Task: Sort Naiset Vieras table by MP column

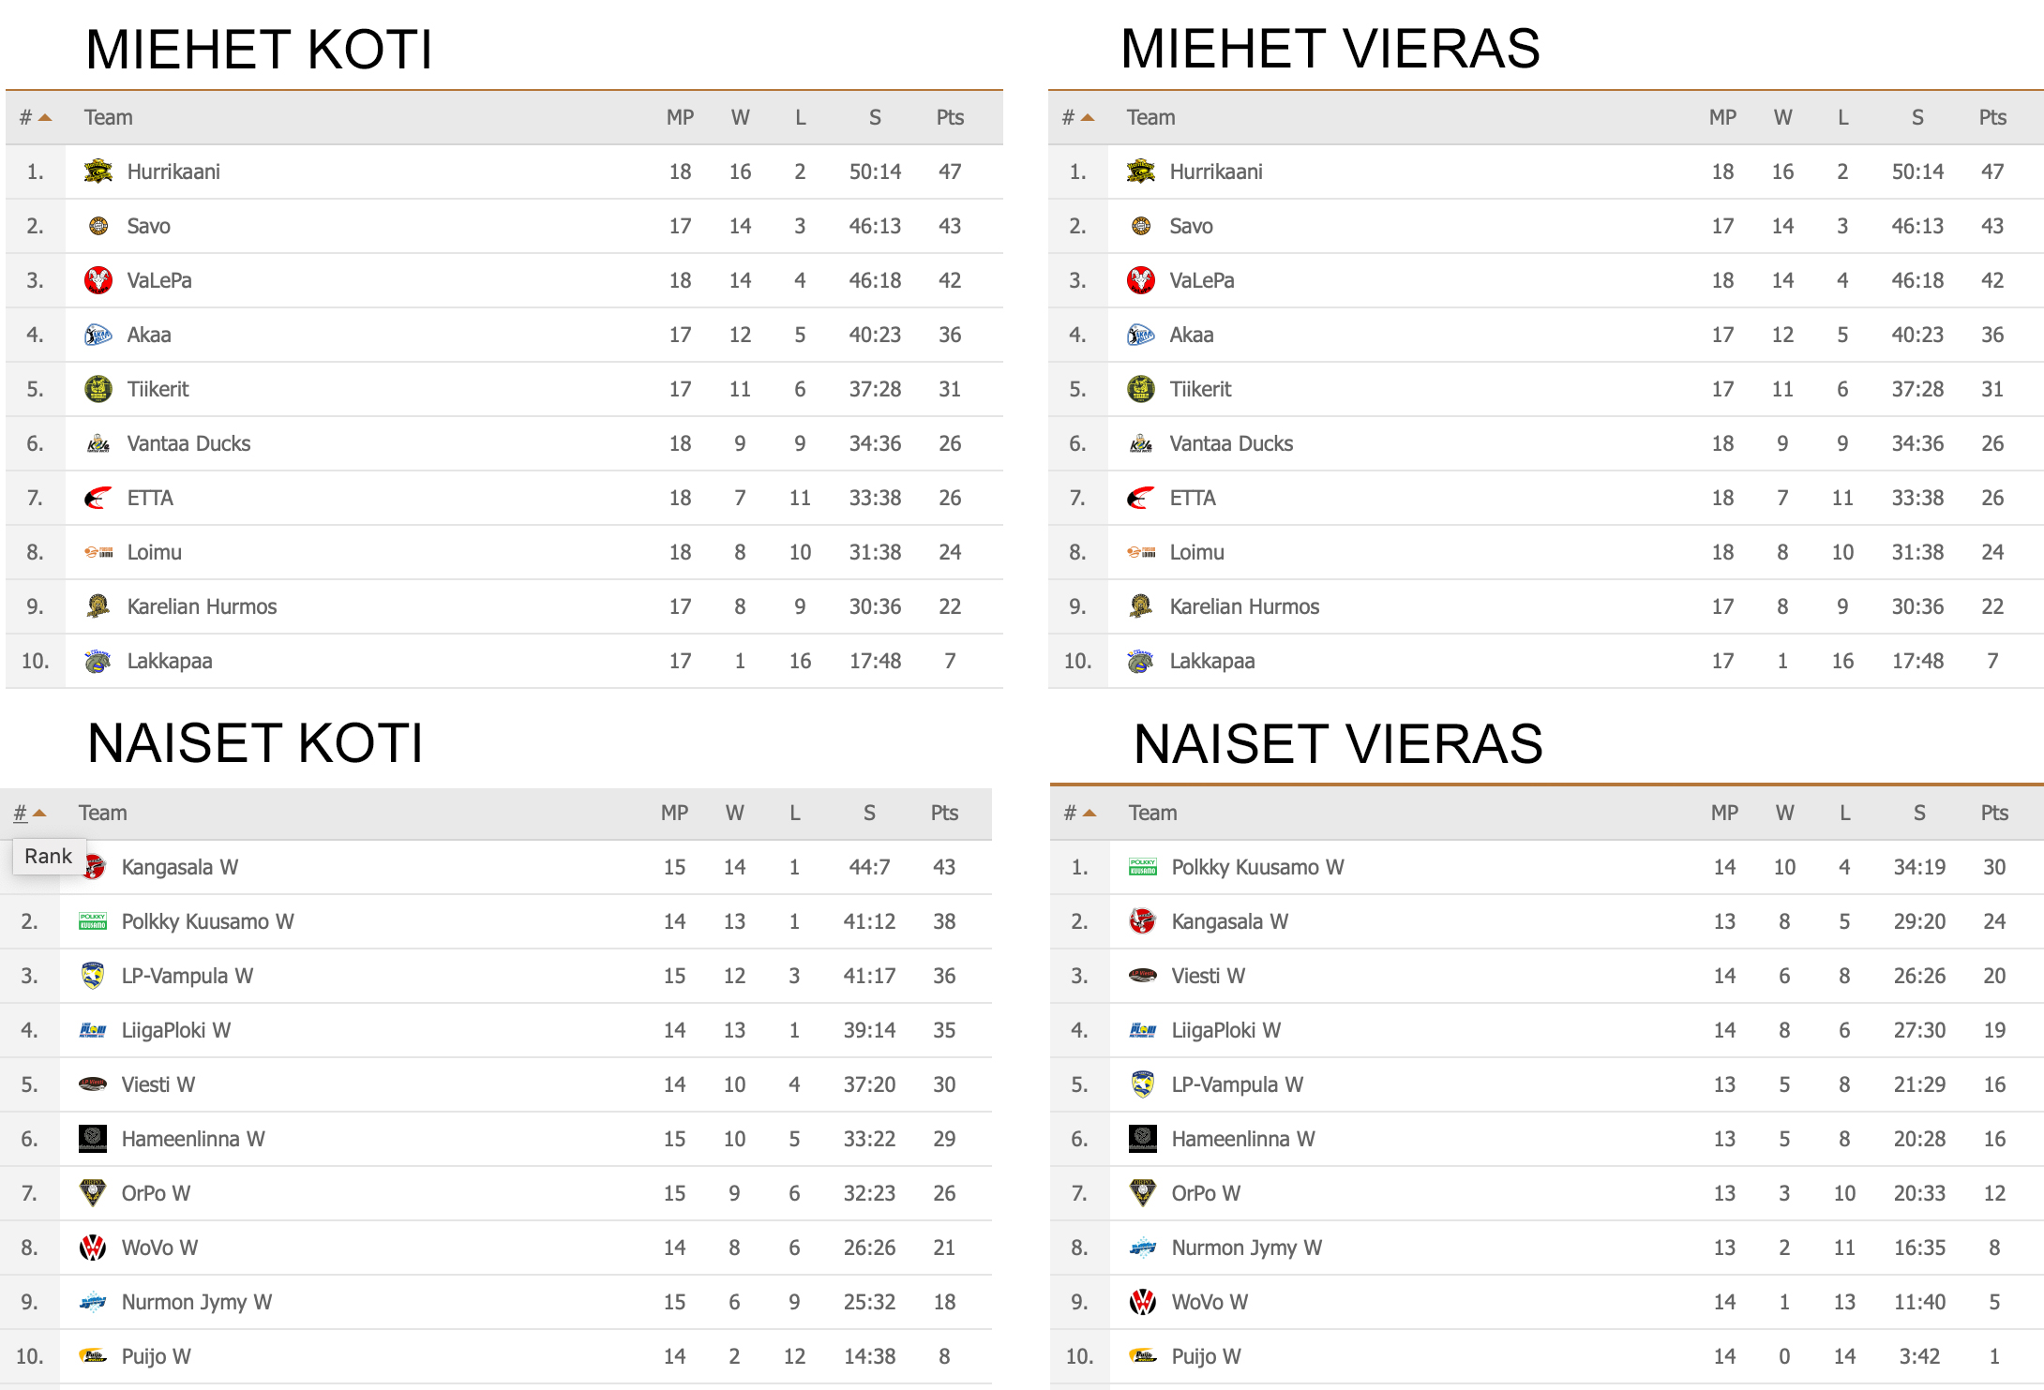Action: [x=1724, y=813]
